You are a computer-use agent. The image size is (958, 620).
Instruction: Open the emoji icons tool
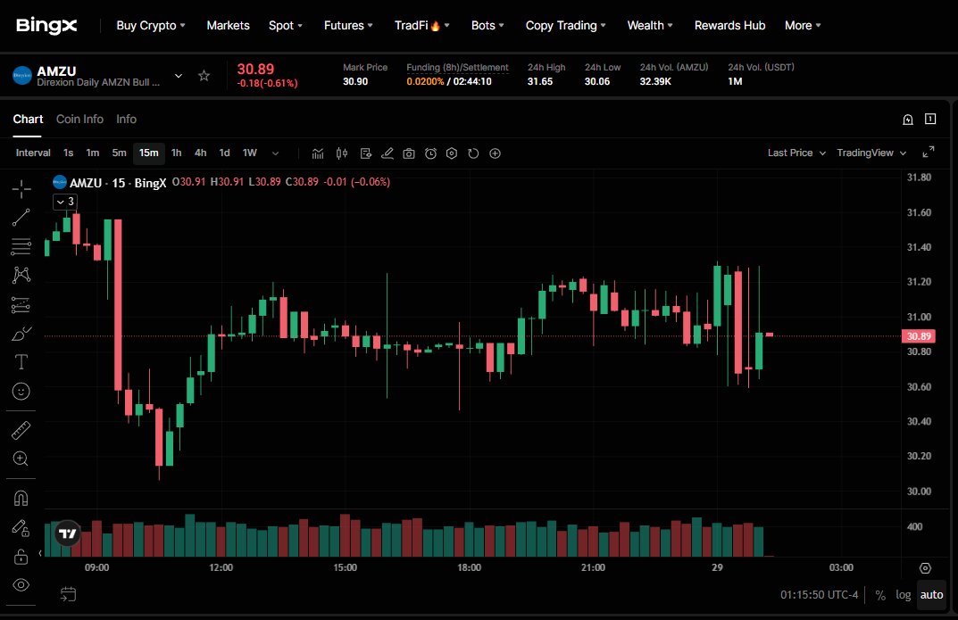pos(21,391)
